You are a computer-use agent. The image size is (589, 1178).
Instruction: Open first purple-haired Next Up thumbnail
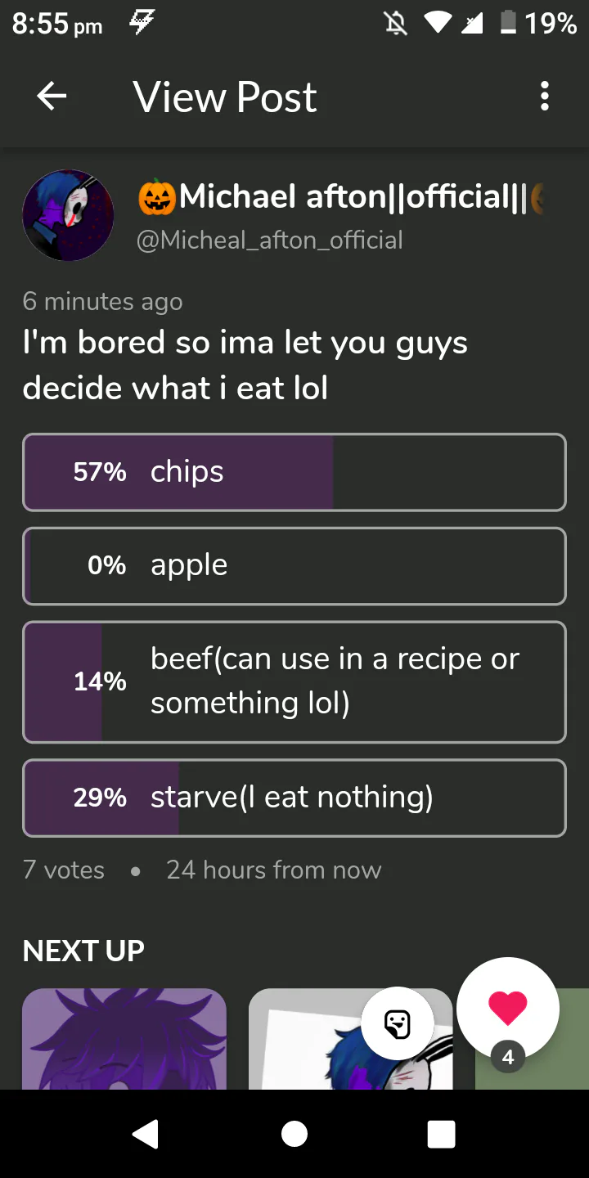click(124, 1039)
